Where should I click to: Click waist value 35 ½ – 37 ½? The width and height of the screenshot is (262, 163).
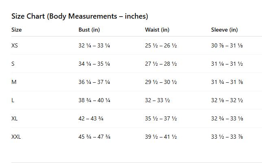coord(161,118)
